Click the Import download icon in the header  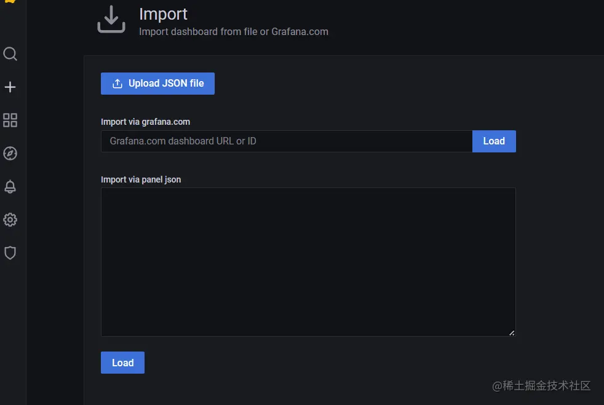[111, 19]
